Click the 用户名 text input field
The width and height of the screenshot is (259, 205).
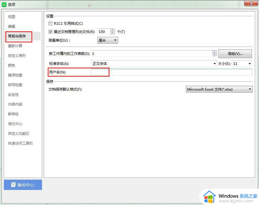tap(171, 72)
